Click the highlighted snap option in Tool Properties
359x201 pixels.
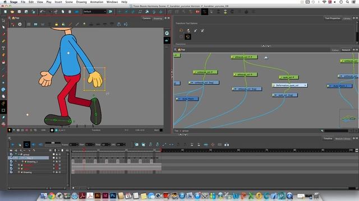[x=188, y=37]
